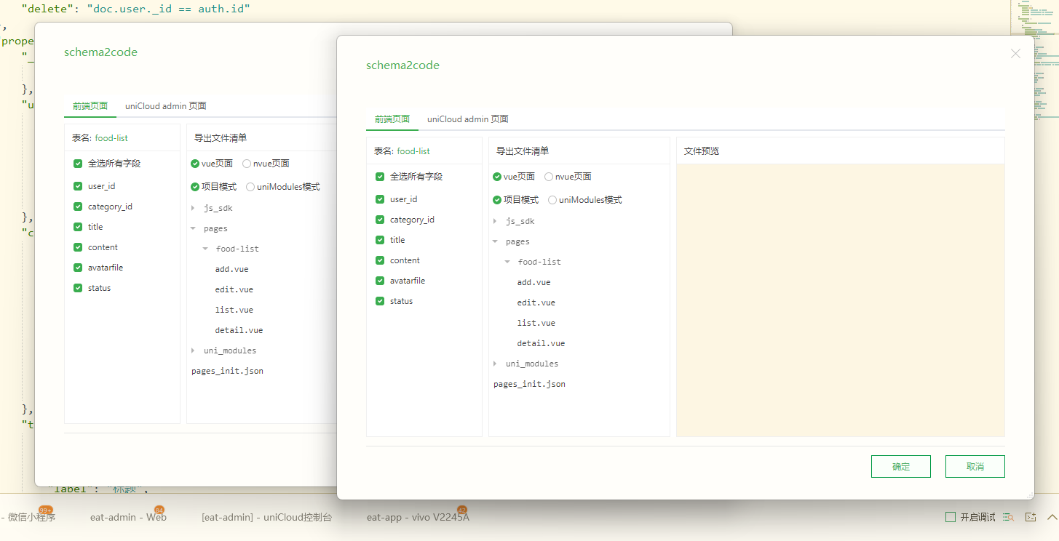The image size is (1059, 541).
Task: Select pages_init.json in front dialog file list
Action: pyautogui.click(x=529, y=384)
